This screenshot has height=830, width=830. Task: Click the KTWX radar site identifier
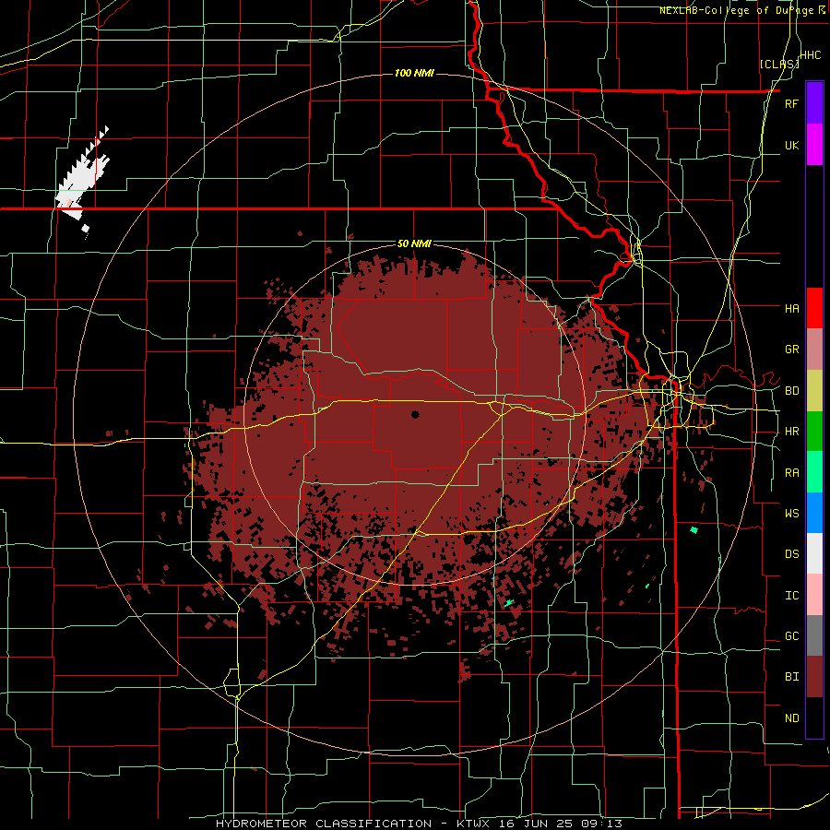[474, 824]
